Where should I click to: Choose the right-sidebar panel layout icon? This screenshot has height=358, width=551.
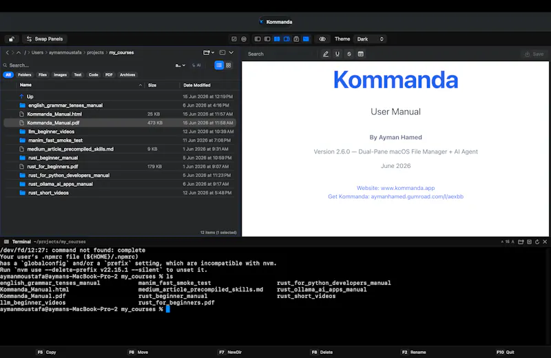(267, 39)
